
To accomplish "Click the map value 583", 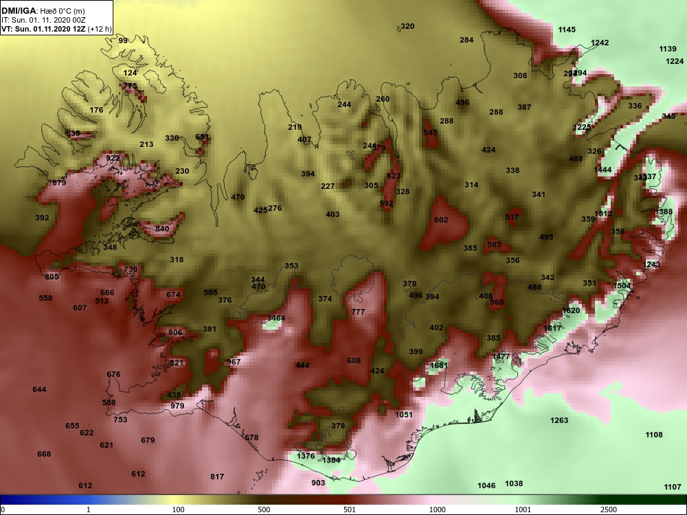I will pos(494,244).
